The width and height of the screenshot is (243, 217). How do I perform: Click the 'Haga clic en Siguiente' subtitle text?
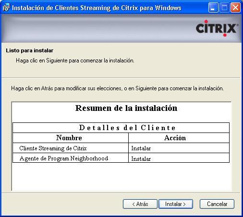(x=75, y=60)
